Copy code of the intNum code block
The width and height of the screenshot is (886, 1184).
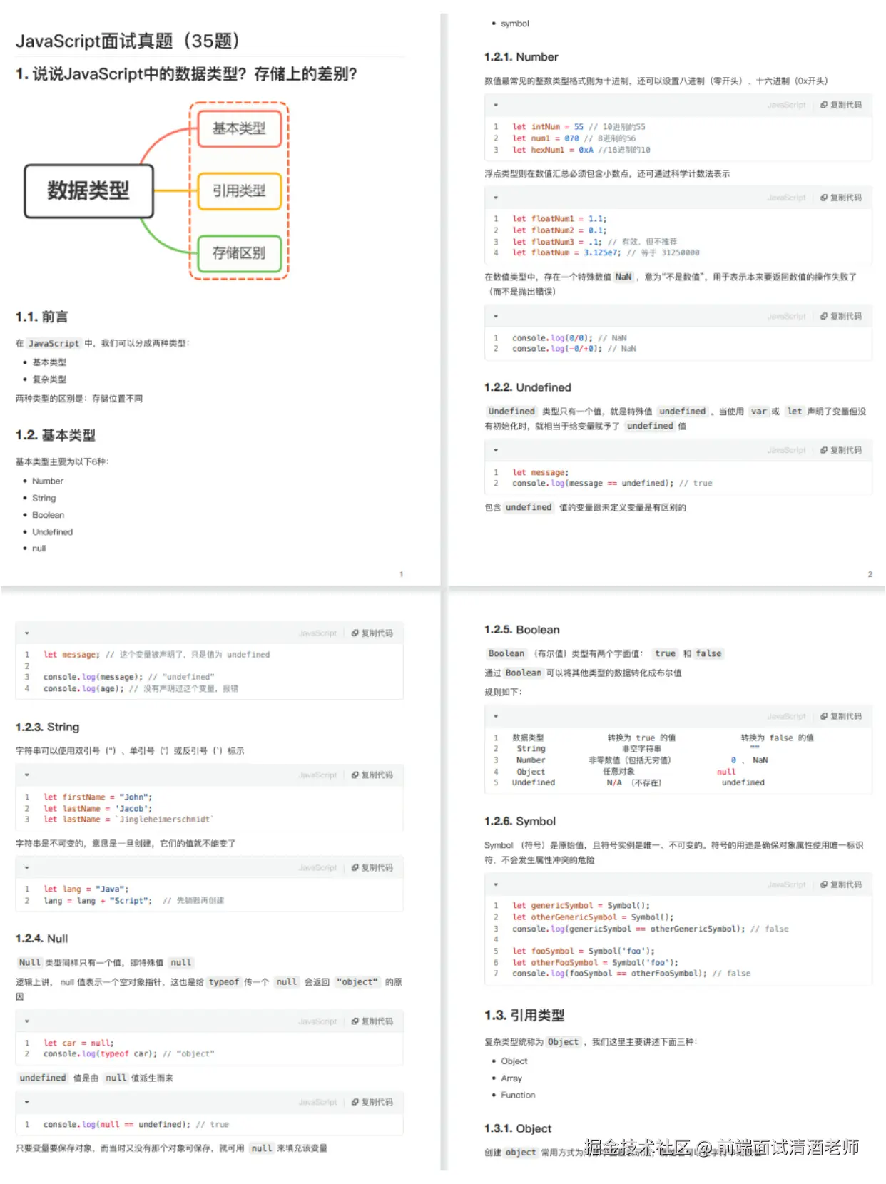(841, 105)
